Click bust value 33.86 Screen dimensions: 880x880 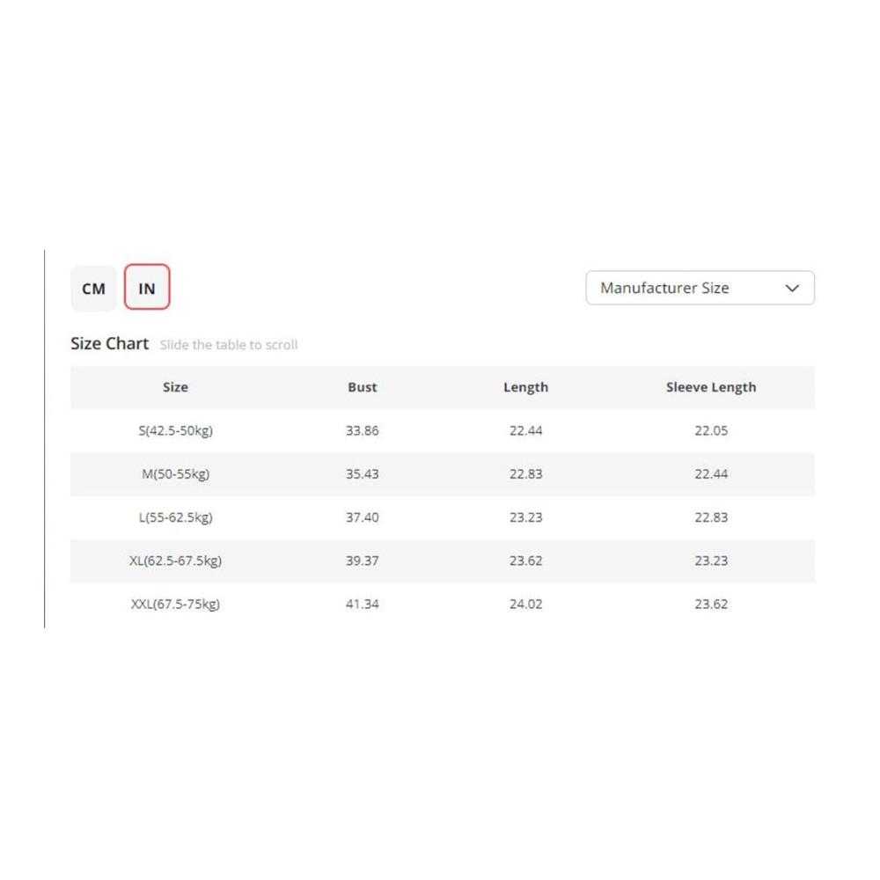click(x=362, y=430)
